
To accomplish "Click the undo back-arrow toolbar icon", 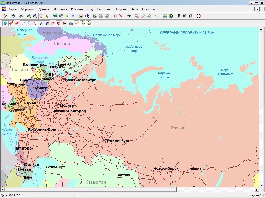I will [x=13, y=16].
